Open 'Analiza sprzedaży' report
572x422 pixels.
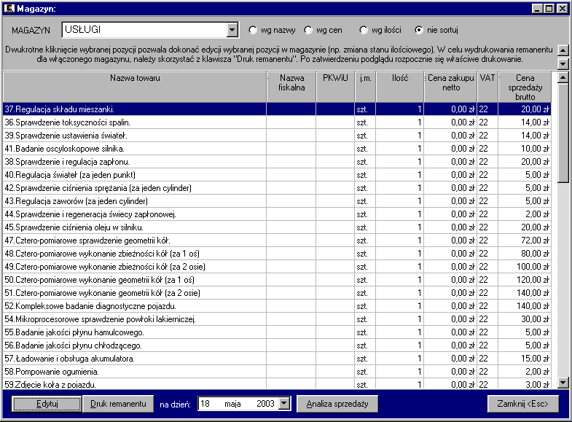(x=337, y=403)
